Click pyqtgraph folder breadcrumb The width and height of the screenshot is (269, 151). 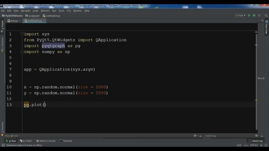pos(32,16)
